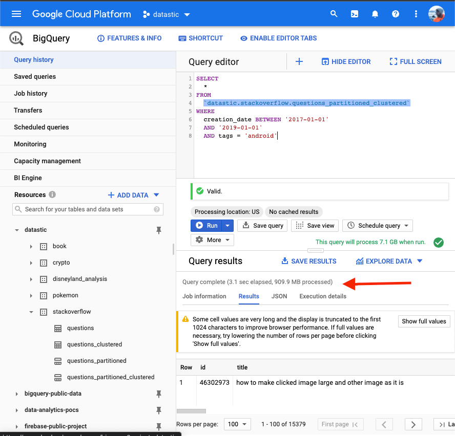Viewport: 455px width, 436px height.
Task: Toggle pin for data-analytics-pocs project
Action: point(159,410)
